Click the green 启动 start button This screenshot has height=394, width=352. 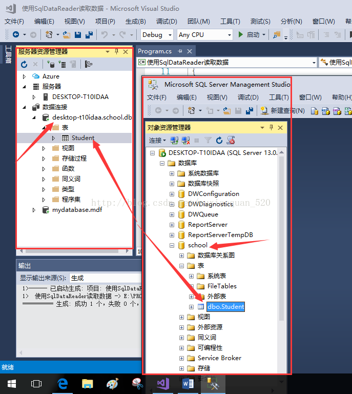coord(251,34)
